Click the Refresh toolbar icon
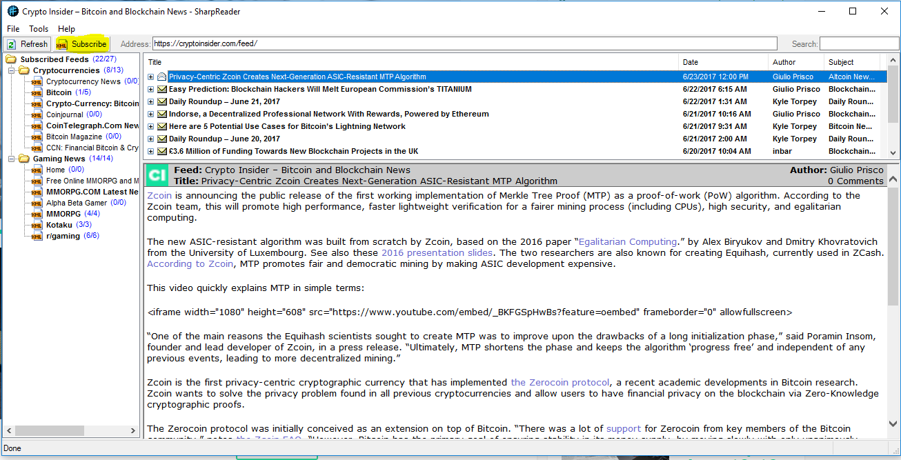This screenshot has height=460, width=901. [11, 44]
